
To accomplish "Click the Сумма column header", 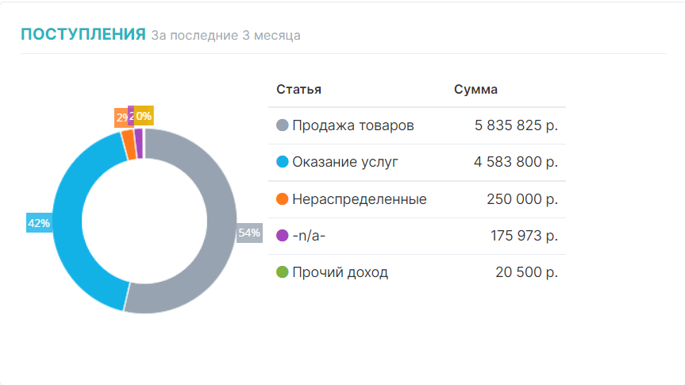I will [x=475, y=89].
